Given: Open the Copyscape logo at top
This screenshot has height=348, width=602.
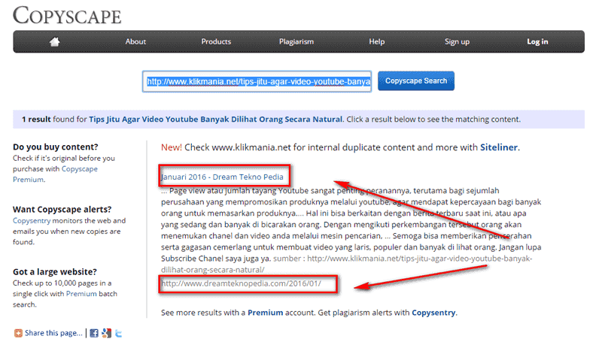Looking at the screenshot, I should coord(67,16).
